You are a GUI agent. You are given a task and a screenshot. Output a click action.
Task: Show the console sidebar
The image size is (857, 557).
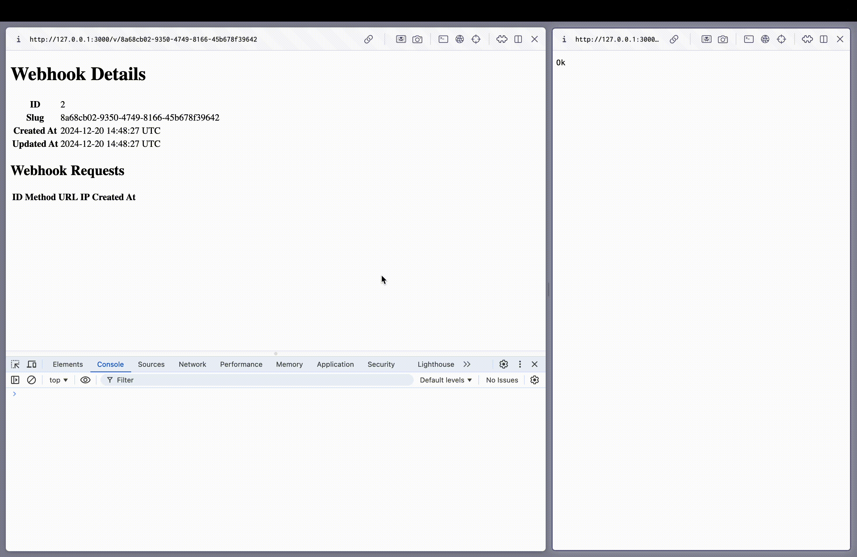[15, 380]
